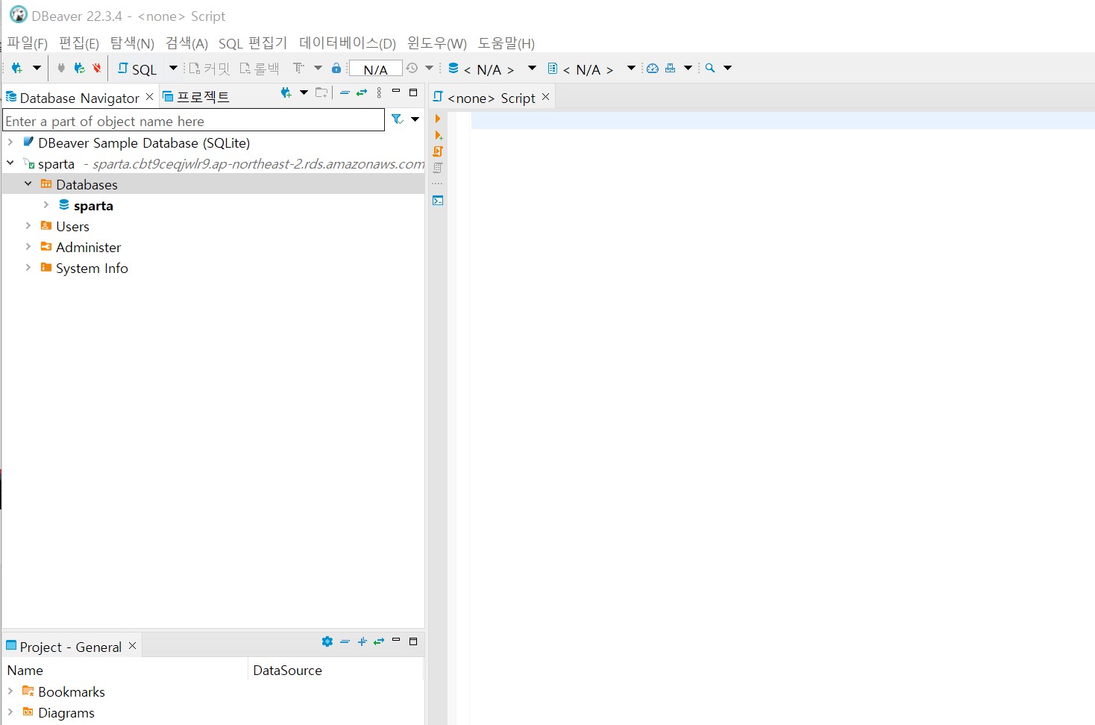1095x725 pixels.
Task: Switch to the Database Navigator tab
Action: click(80, 98)
